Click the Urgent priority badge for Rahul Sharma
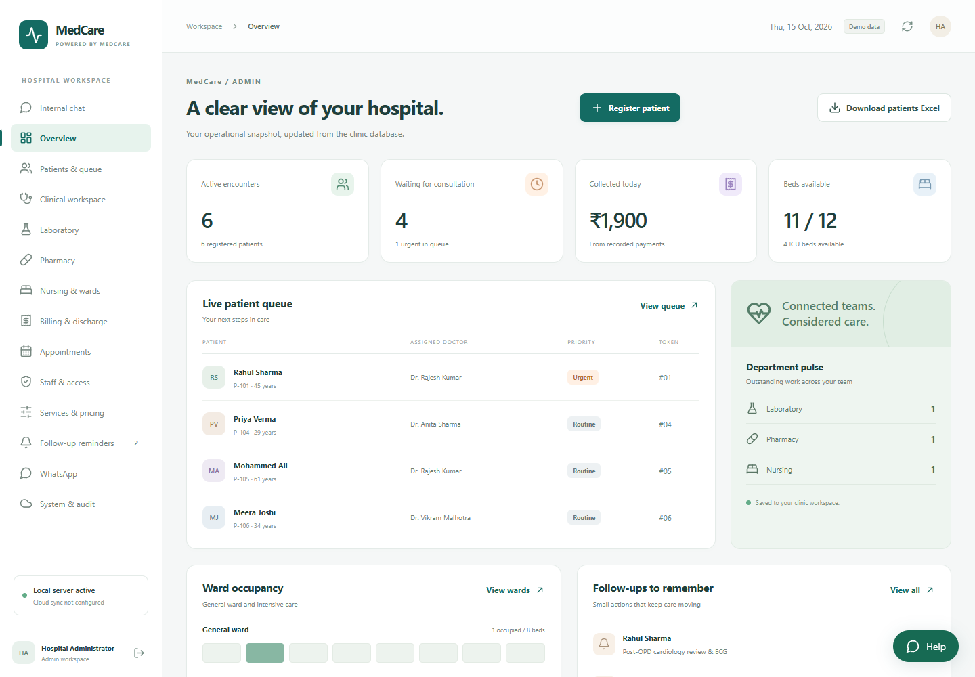The width and height of the screenshot is (975, 677). tap(583, 378)
